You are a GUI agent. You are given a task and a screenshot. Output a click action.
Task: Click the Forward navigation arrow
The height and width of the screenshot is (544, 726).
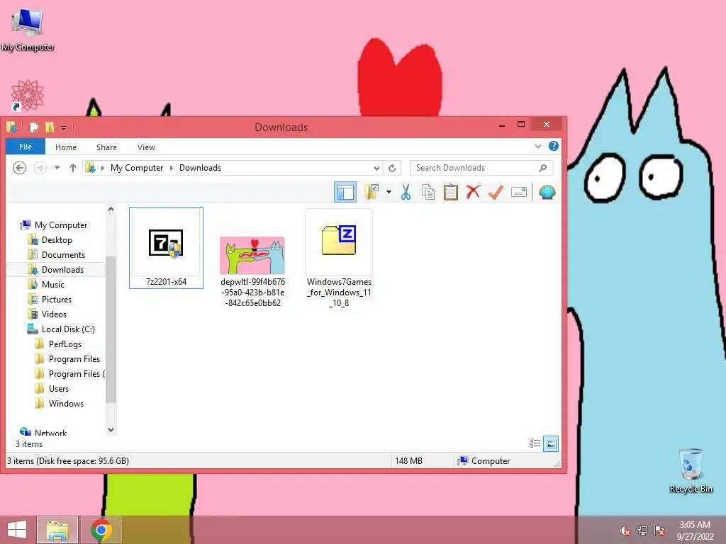[40, 167]
